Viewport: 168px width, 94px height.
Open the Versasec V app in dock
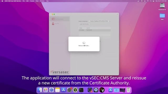102,90
